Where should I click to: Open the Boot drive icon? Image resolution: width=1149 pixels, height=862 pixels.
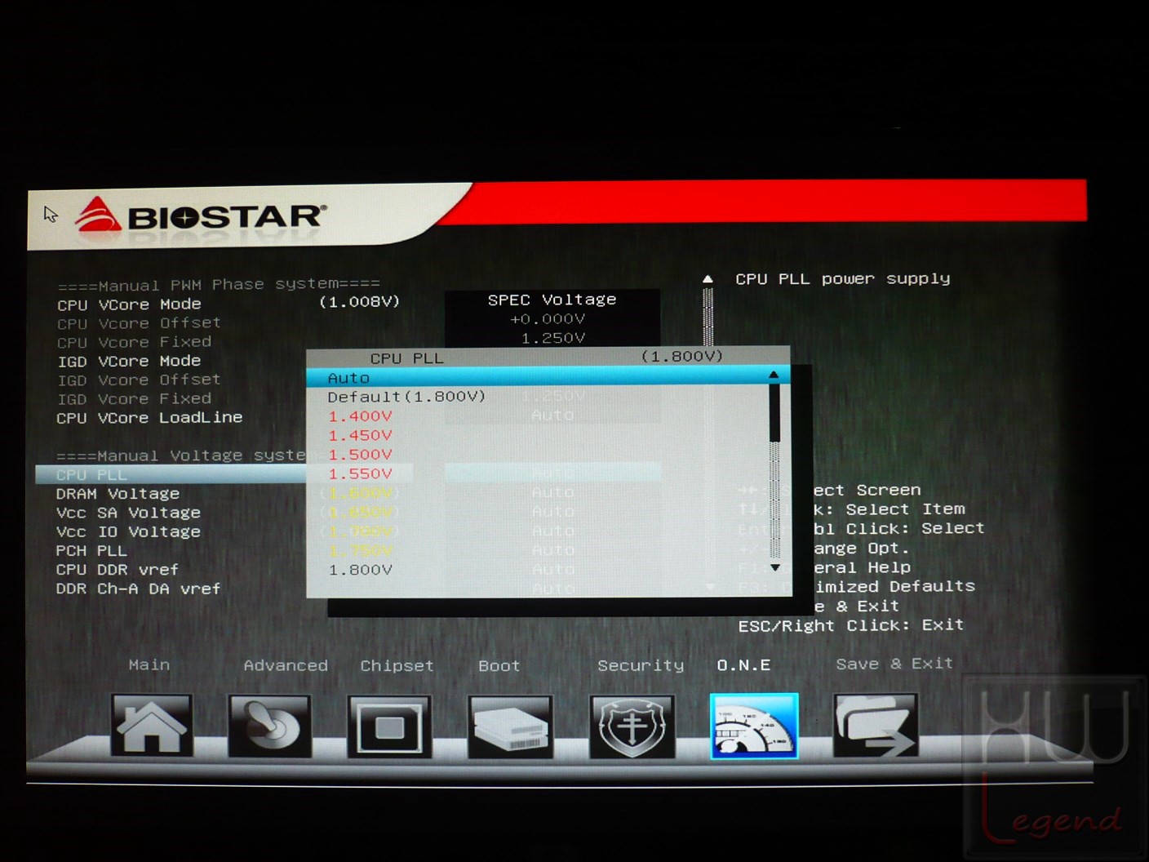point(509,726)
